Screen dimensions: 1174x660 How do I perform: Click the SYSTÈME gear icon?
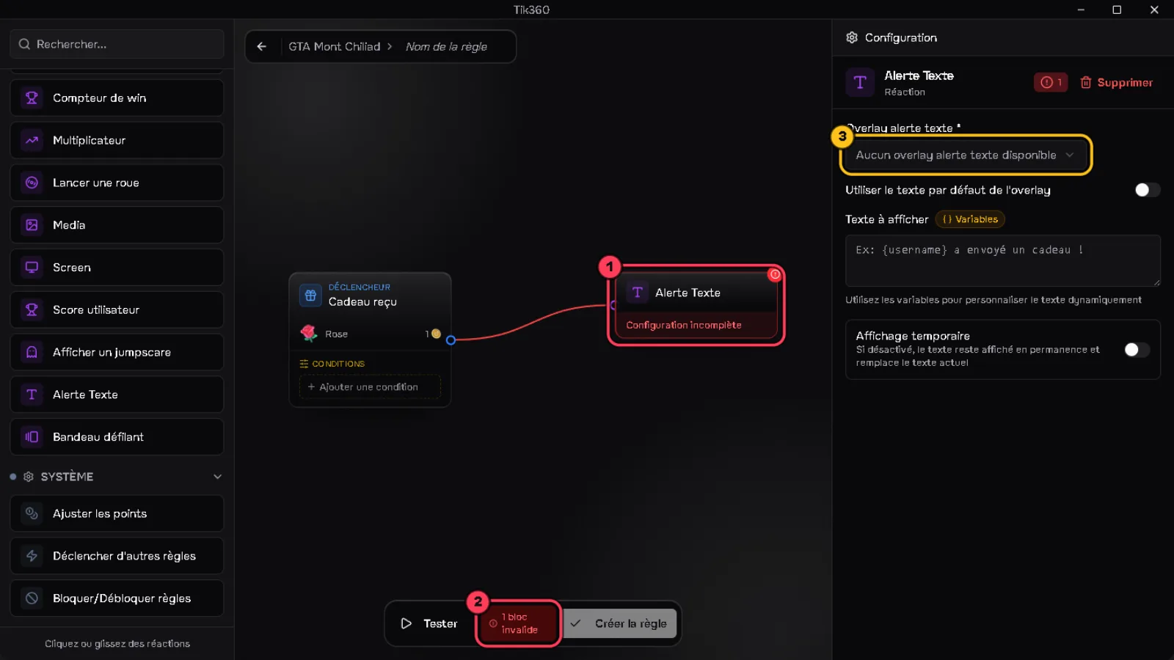click(x=29, y=477)
